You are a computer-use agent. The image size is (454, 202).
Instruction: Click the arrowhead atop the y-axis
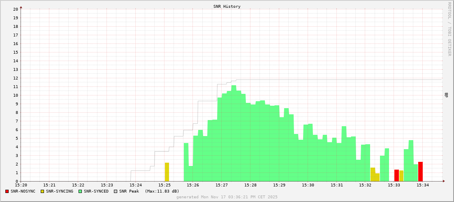[21, 7]
